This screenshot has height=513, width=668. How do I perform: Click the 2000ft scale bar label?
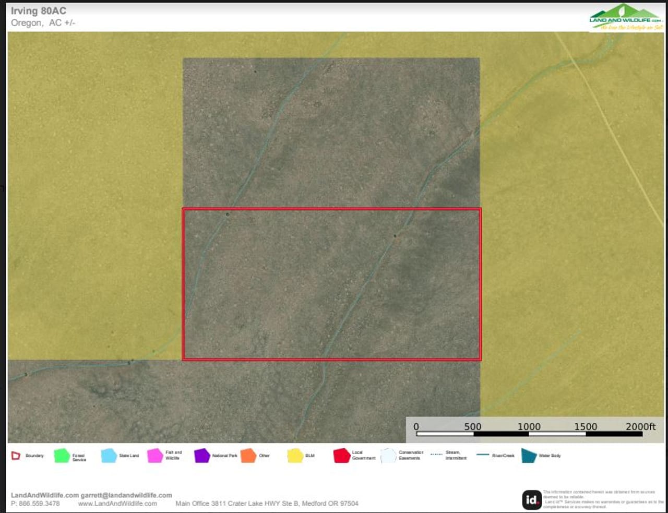point(640,426)
